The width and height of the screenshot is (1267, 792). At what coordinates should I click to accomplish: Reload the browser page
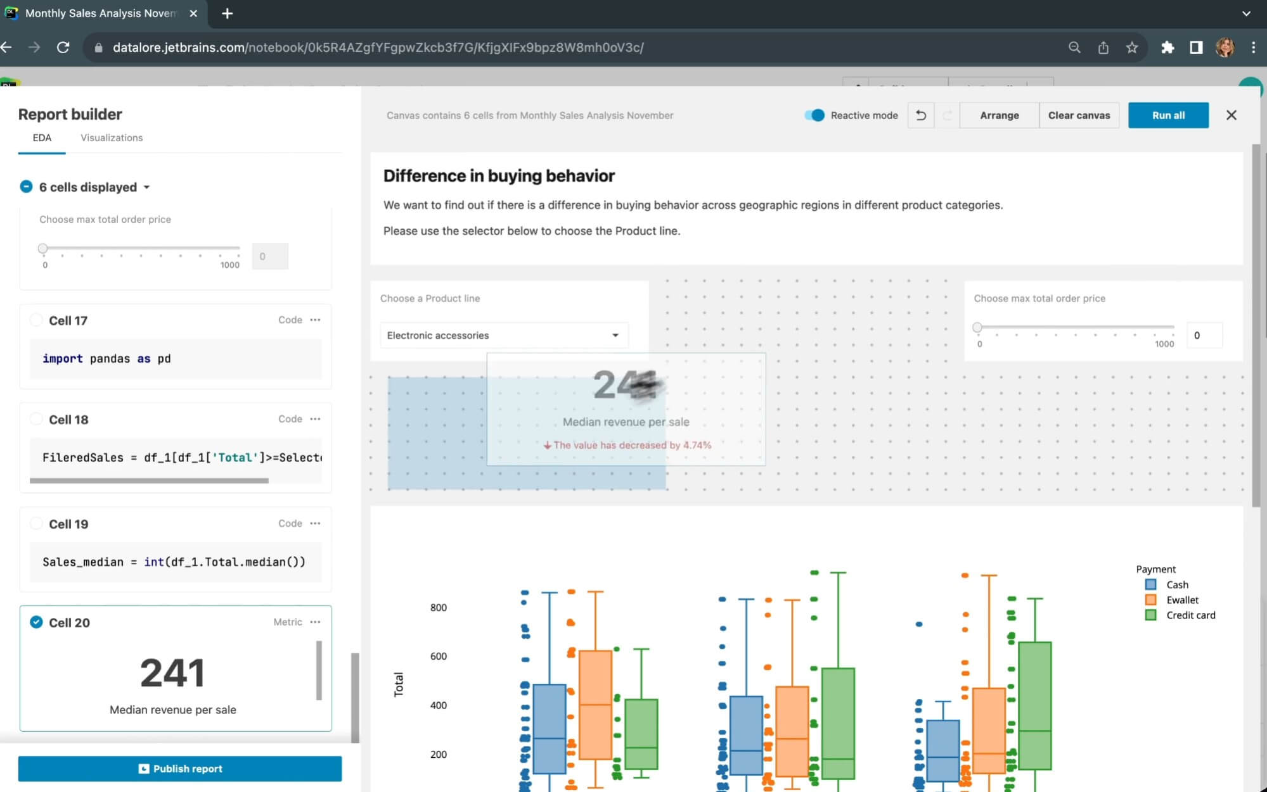click(63, 47)
